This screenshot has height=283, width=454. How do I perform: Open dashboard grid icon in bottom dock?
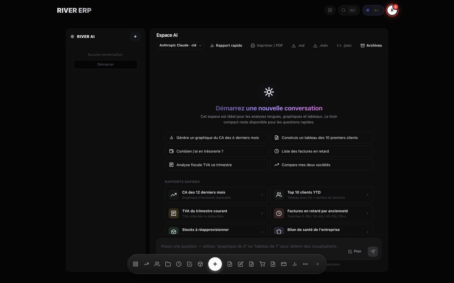136,264
